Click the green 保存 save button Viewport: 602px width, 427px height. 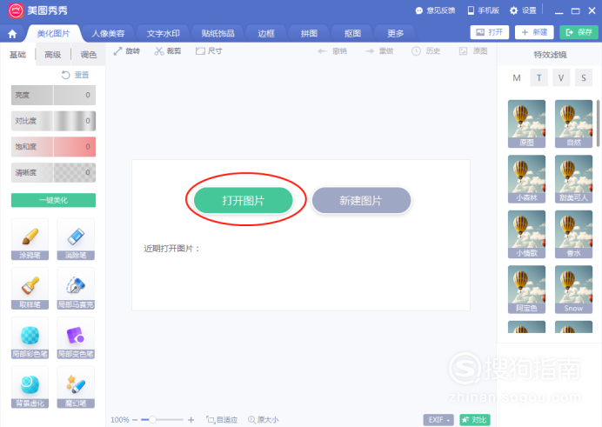click(x=579, y=32)
